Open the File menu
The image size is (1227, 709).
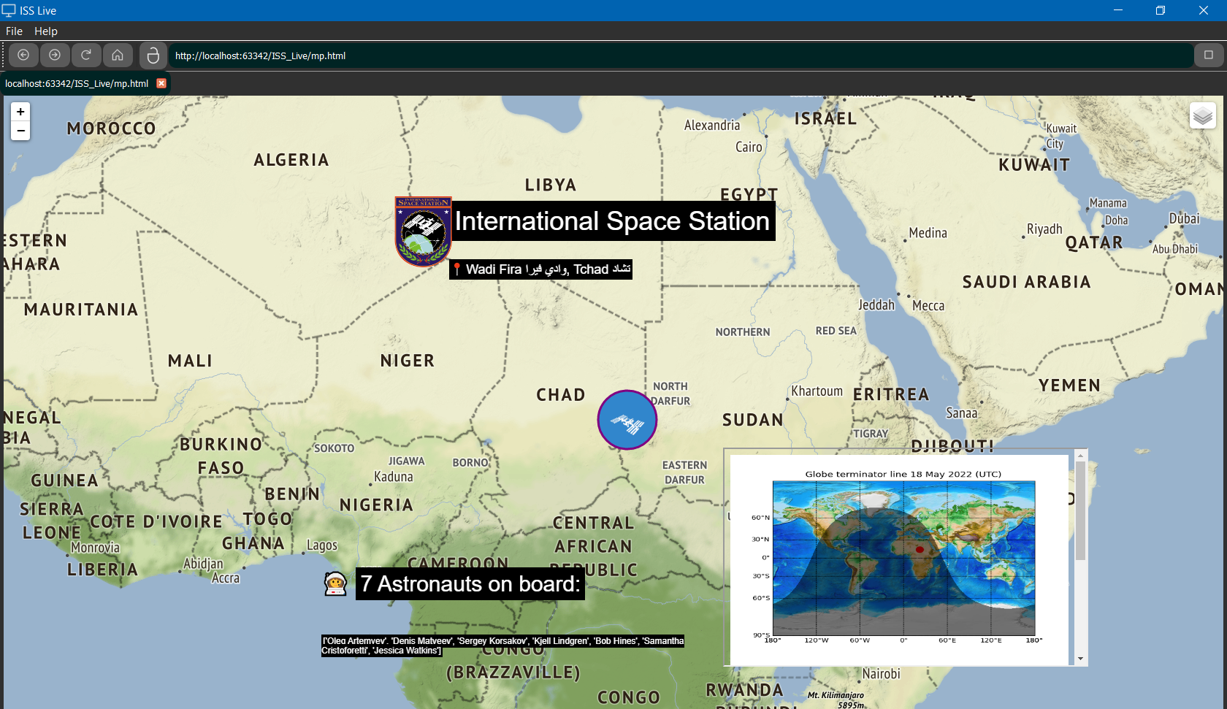[14, 31]
